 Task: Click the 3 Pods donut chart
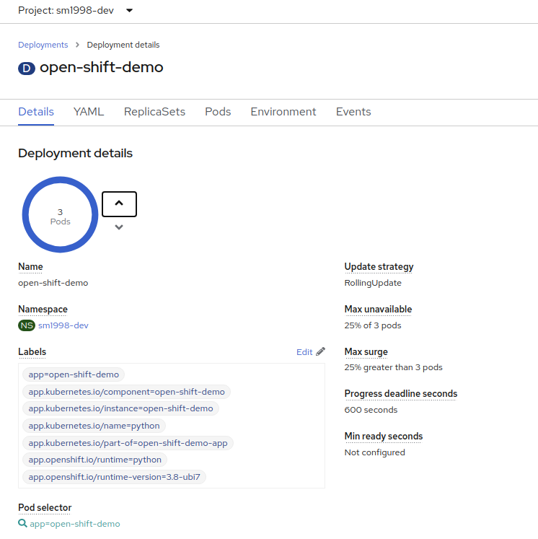pyautogui.click(x=60, y=216)
